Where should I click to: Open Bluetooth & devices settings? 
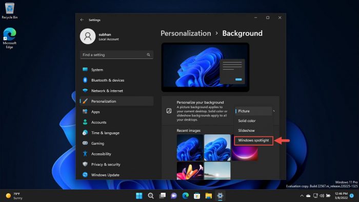point(117,80)
